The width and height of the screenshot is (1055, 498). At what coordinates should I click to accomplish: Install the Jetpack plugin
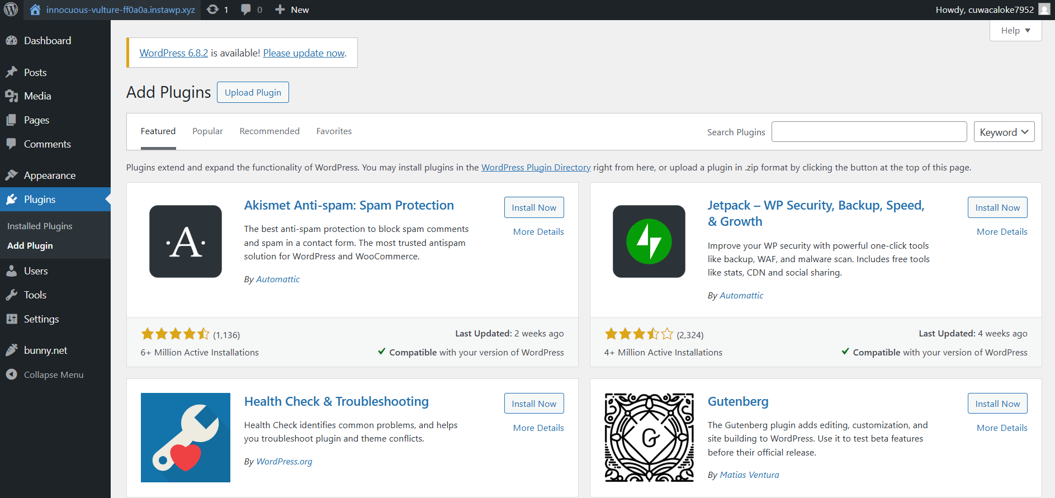997,207
